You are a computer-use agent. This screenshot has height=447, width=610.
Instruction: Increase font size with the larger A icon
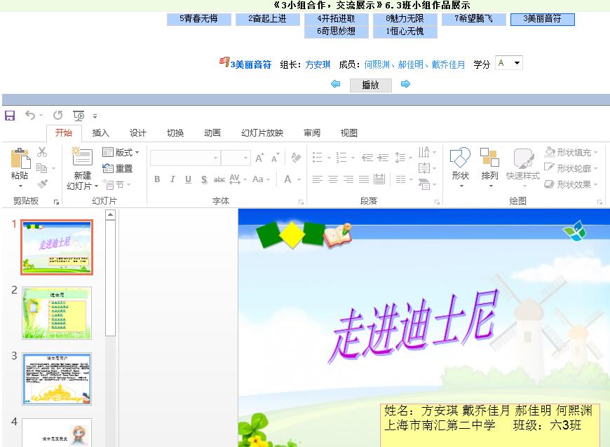(259, 158)
